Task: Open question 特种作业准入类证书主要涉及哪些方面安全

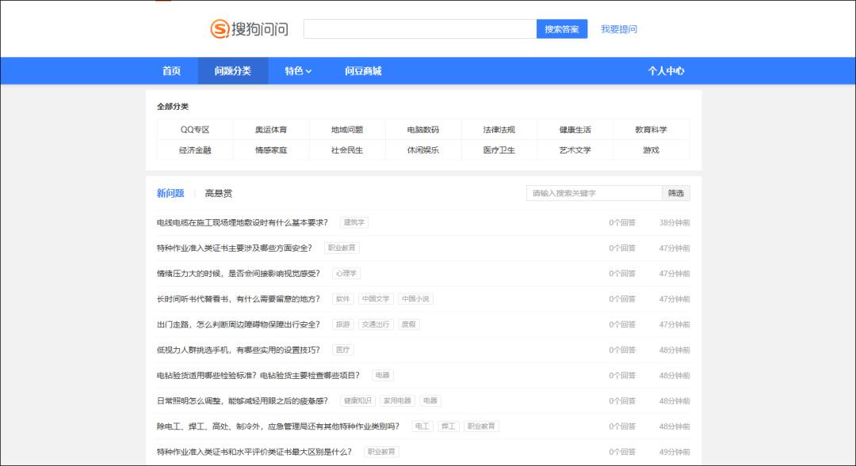Action: click(x=234, y=248)
